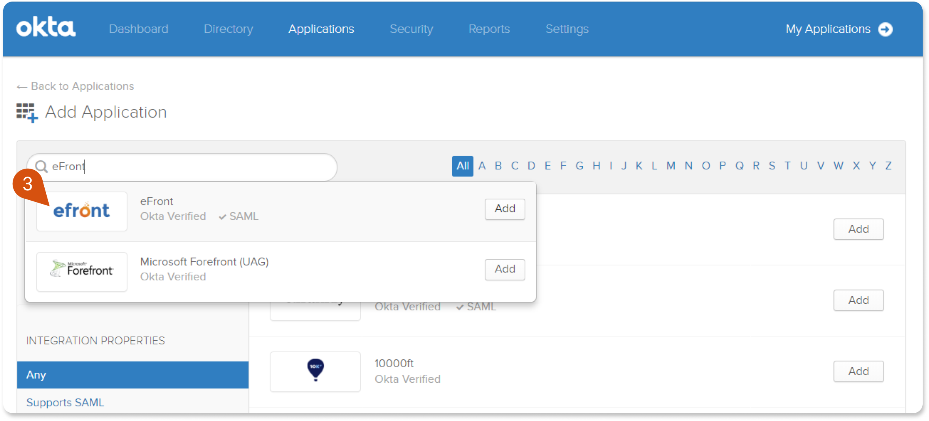Image resolution: width=929 pixels, height=421 pixels.
Task: Filter applications by letter X
Action: 856,166
